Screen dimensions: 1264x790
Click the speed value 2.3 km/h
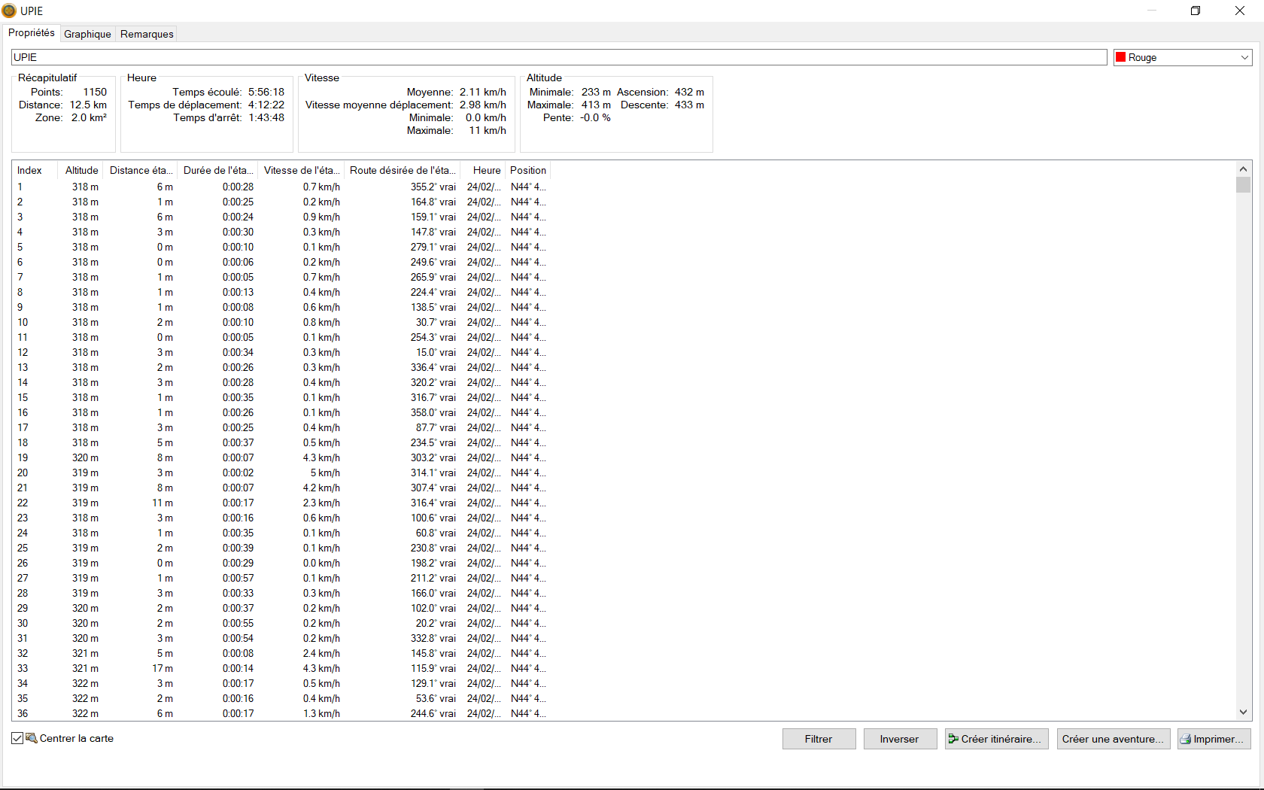(x=321, y=503)
